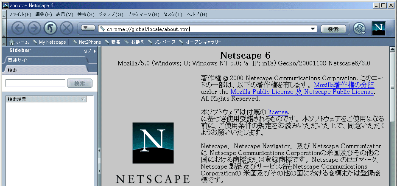Open the オープンギャラリー bookmark
The image size is (397, 186).
(200, 42)
